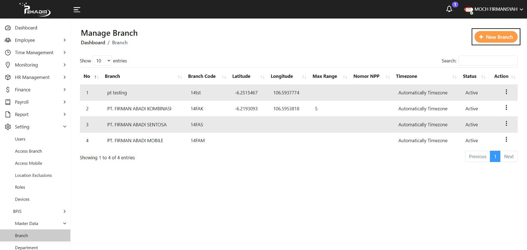Click the Pehadir logo
Viewport: 527px width, 250px height.
pyautogui.click(x=35, y=9)
